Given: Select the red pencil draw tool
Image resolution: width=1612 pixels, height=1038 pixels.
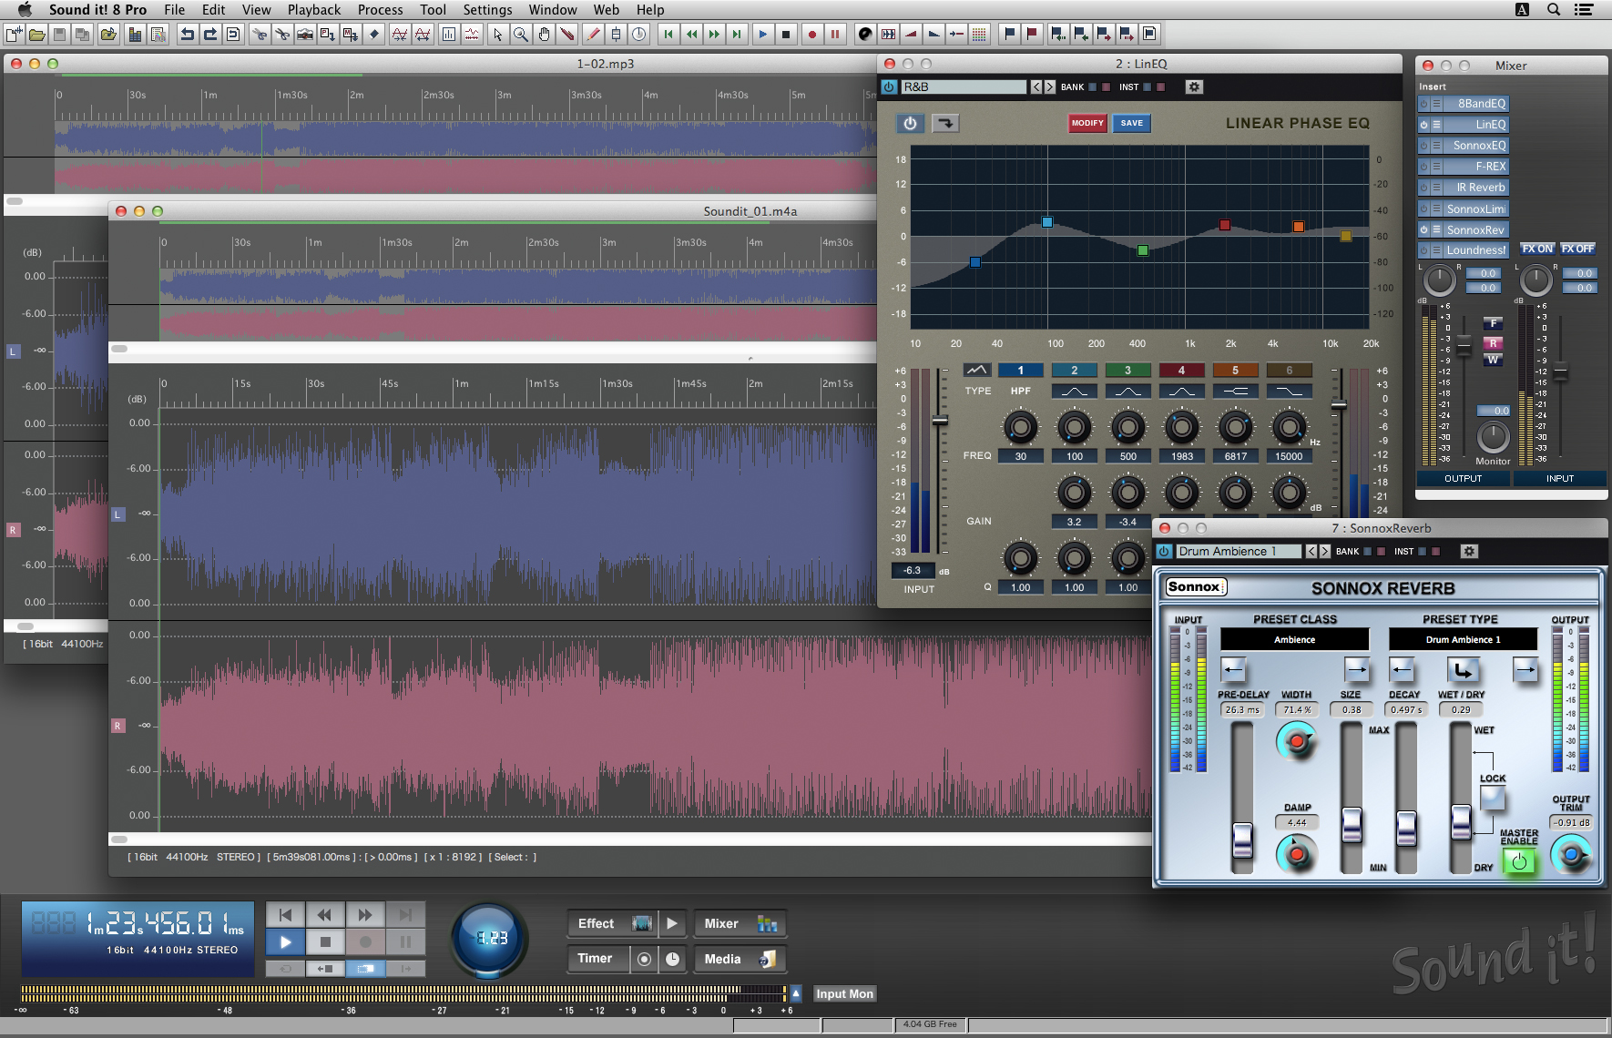Looking at the screenshot, I should 592,35.
